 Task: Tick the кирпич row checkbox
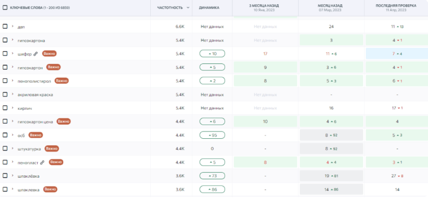[x=5, y=108]
